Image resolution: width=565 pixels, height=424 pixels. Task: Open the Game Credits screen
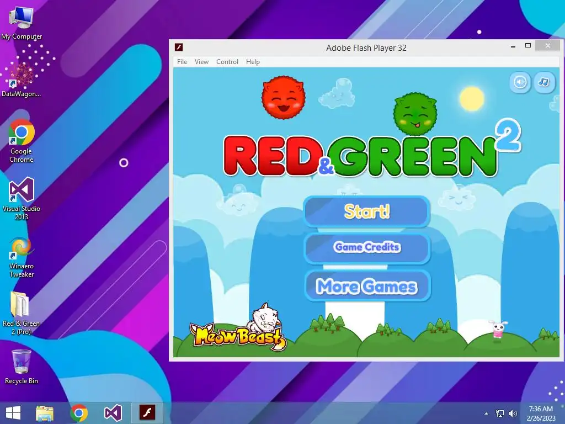coord(367,247)
